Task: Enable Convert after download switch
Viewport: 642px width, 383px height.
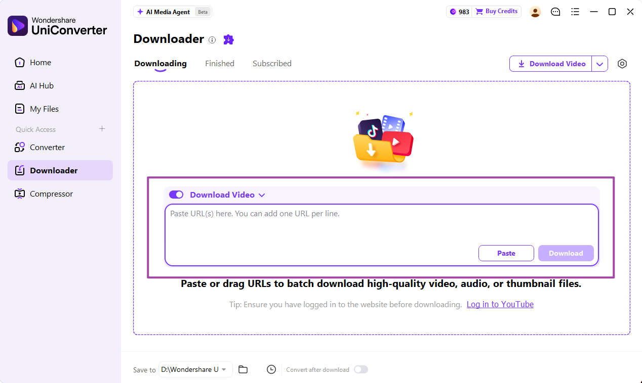Action: coord(361,369)
